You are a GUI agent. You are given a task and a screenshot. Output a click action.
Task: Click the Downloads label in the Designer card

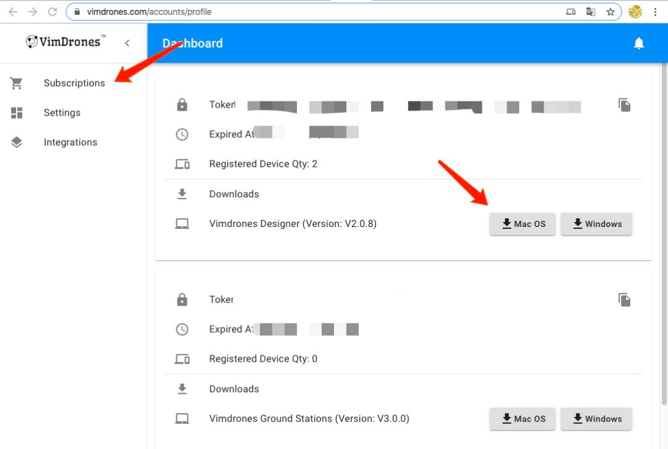[x=234, y=194]
